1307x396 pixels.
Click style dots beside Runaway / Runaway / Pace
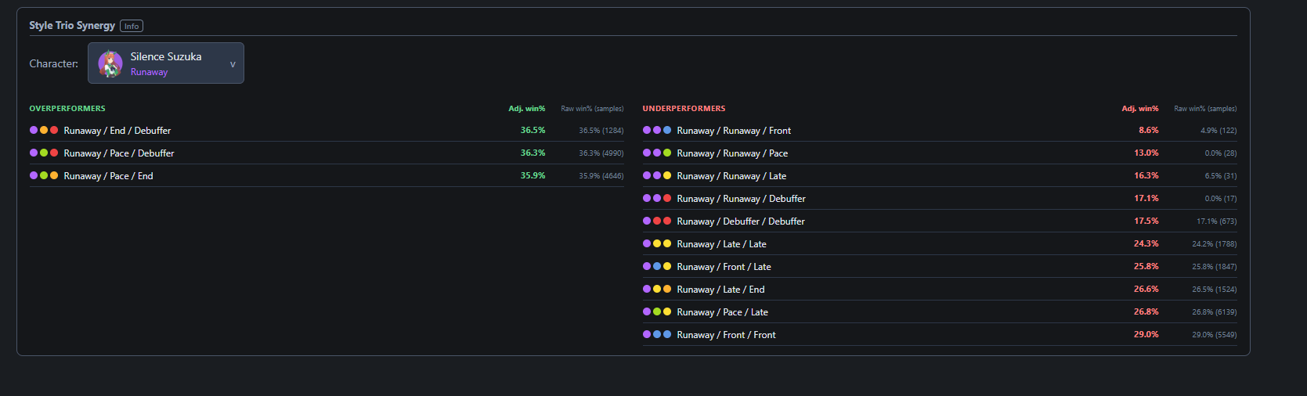point(657,153)
